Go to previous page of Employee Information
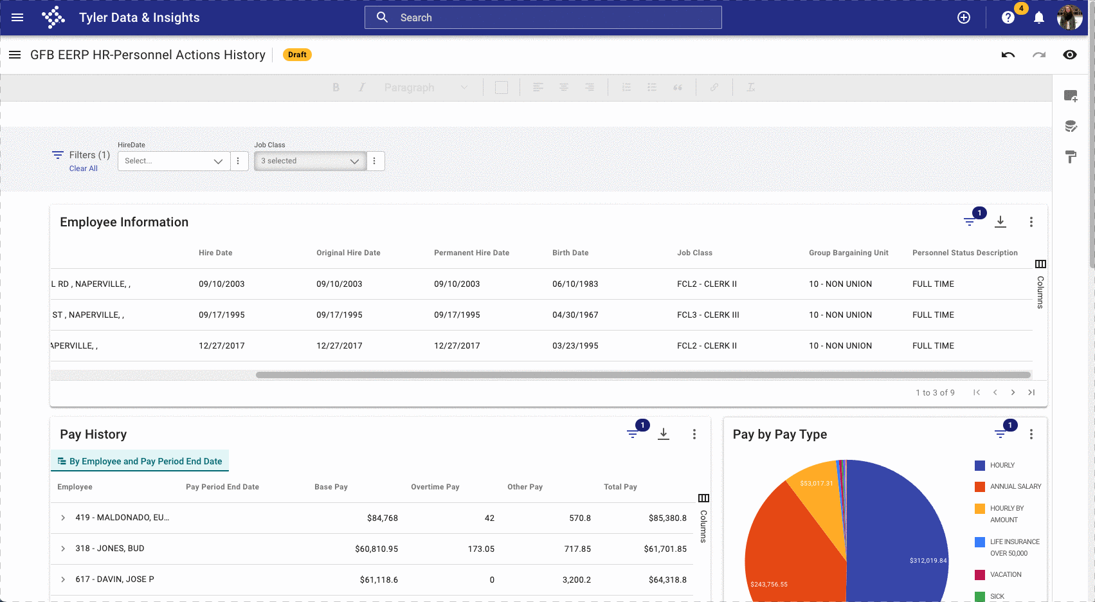1095x602 pixels. coord(995,392)
